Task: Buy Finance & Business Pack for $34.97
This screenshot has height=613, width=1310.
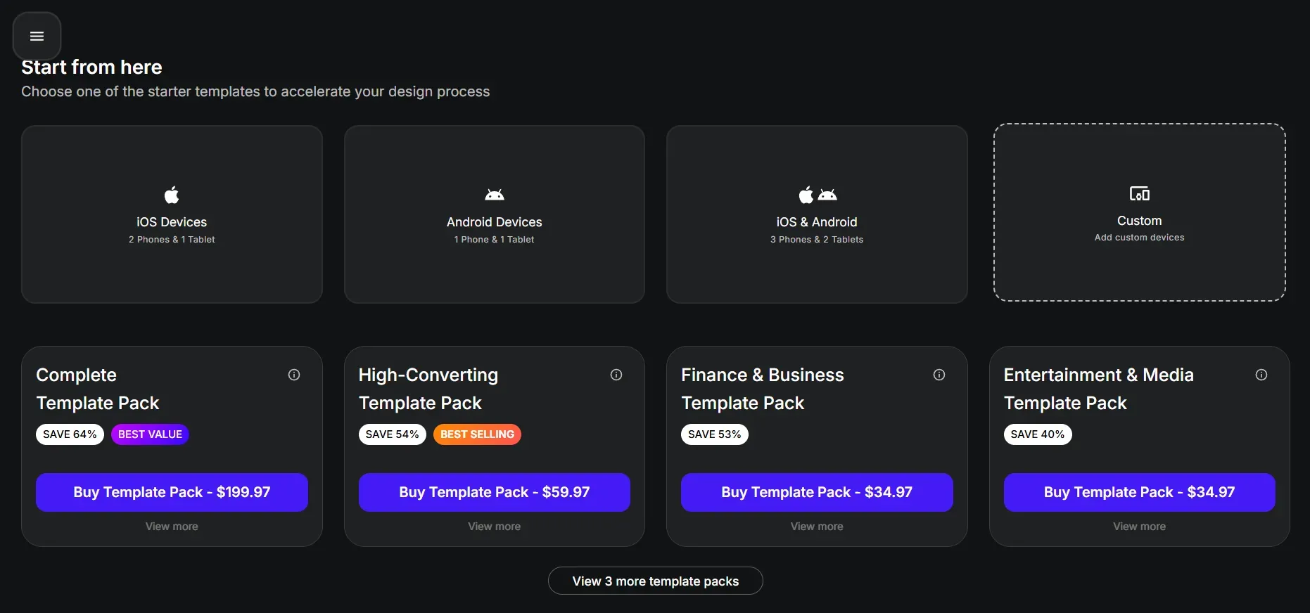Action: 817,492
